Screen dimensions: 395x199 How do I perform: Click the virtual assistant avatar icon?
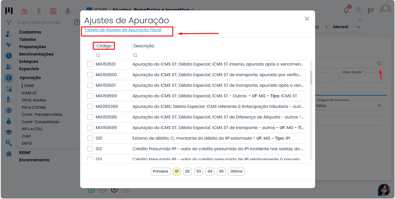384,190
